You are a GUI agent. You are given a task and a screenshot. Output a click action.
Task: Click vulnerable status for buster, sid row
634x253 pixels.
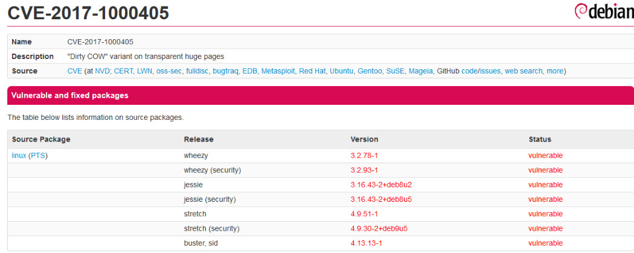(x=545, y=243)
